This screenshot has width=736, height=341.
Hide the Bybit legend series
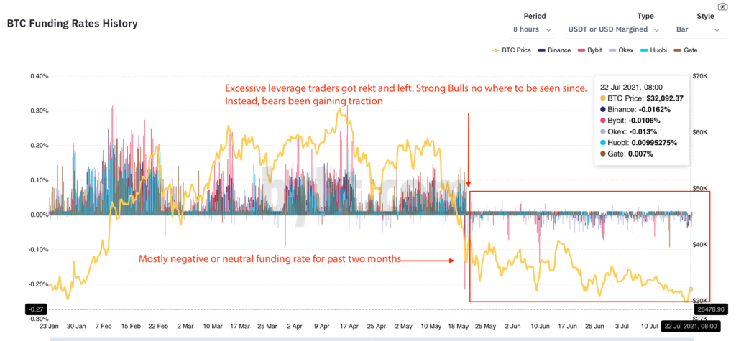589,50
